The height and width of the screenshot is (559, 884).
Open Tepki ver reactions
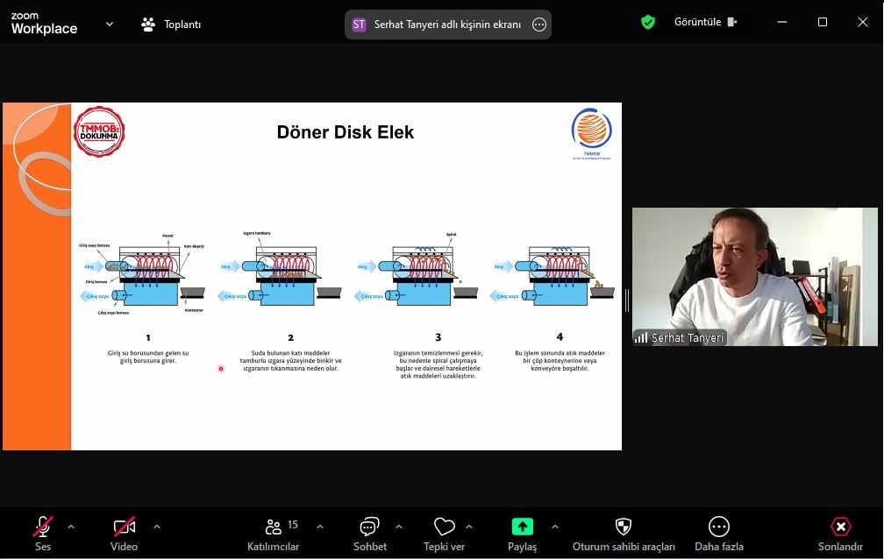[x=445, y=533]
